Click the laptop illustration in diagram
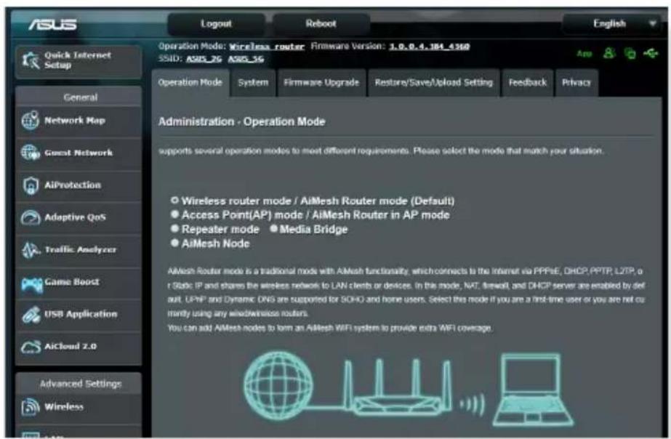This screenshot has height=439, width=671. (x=533, y=389)
